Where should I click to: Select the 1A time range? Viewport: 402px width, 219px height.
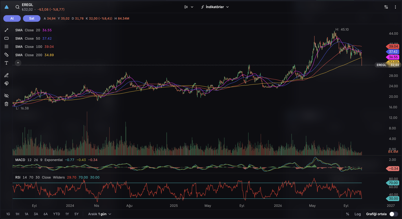click(26, 214)
